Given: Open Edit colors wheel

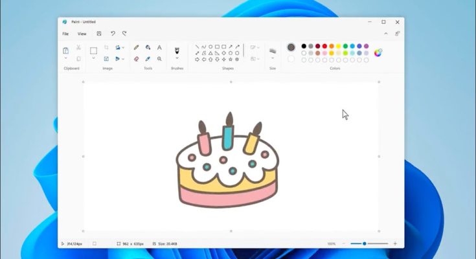Looking at the screenshot, I should pos(378,52).
